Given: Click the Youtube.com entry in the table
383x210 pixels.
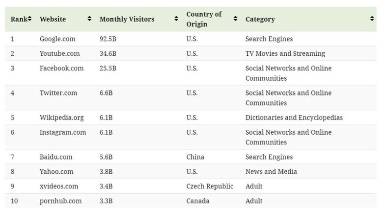Looking at the screenshot, I should point(59,53).
